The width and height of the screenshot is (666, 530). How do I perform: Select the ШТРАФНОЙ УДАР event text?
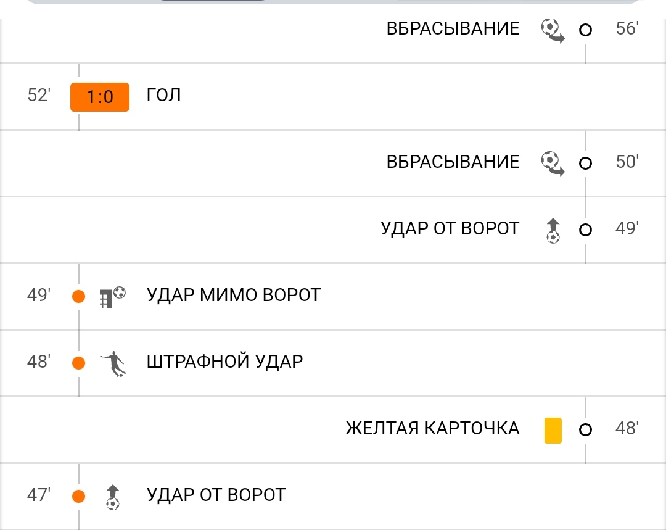(224, 362)
